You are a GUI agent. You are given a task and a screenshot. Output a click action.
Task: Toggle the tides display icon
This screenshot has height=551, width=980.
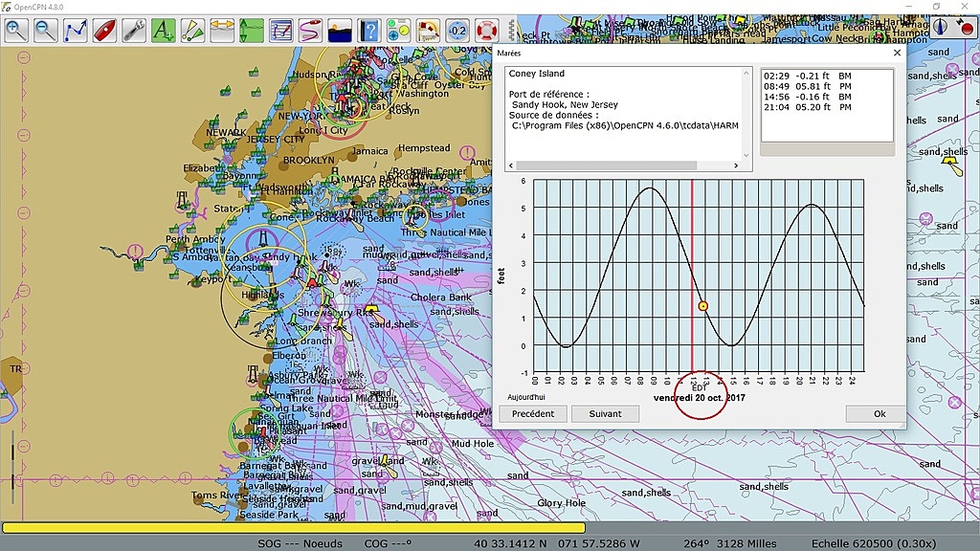pos(252,30)
